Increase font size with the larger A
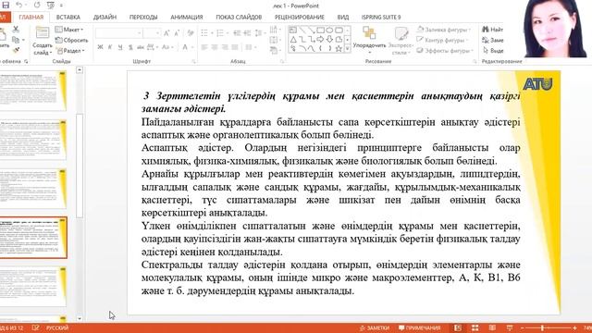 166,33
